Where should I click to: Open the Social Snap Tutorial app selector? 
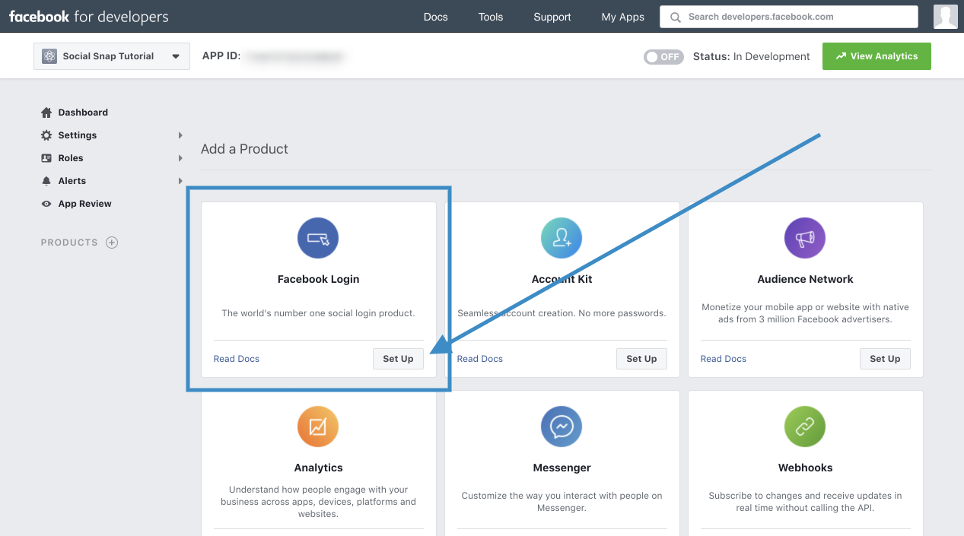(111, 56)
